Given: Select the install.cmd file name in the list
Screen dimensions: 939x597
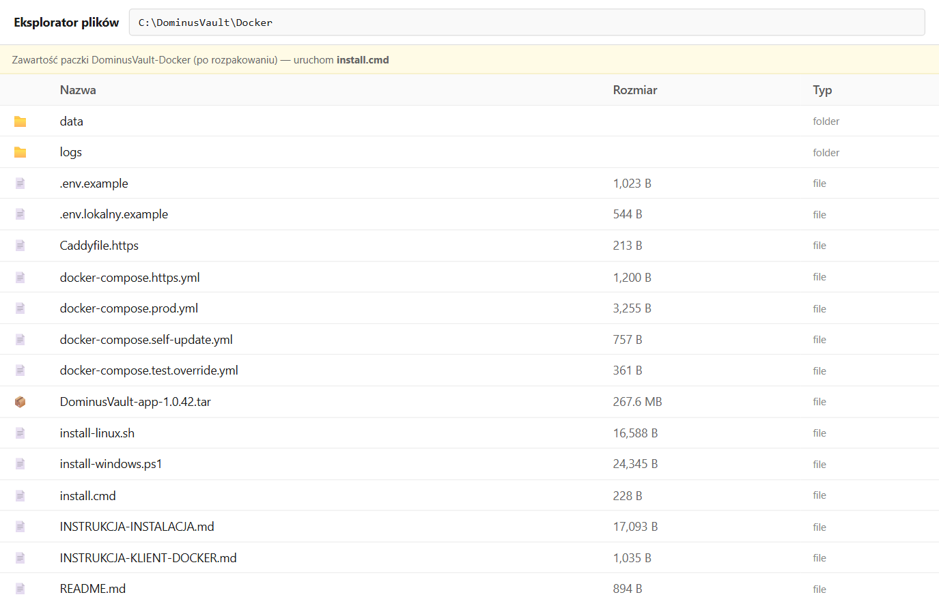Looking at the screenshot, I should point(88,496).
